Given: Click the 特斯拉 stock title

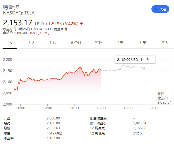Looking at the screenshot, I should (x=11, y=7).
